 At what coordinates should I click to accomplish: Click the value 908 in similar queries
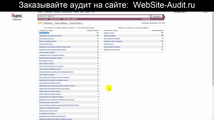click(x=162, y=33)
